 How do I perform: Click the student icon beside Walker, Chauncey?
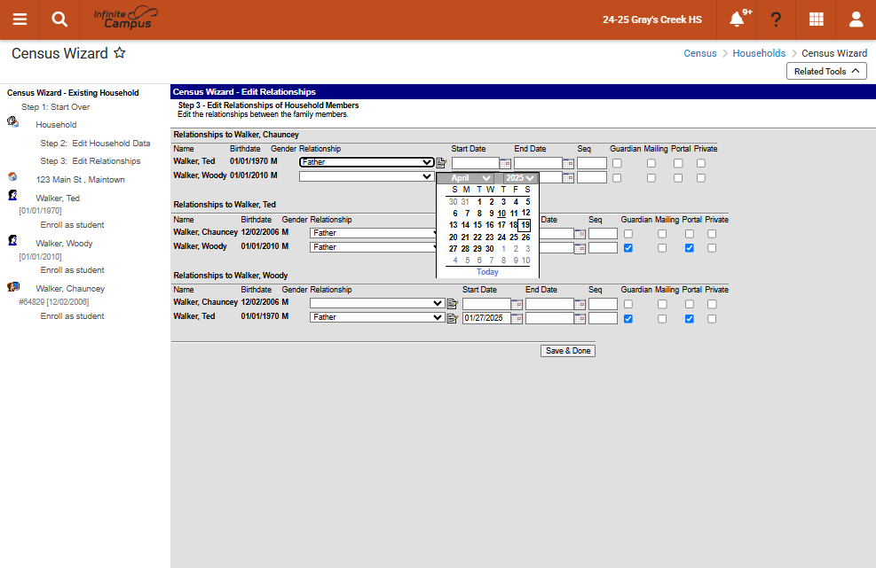click(x=13, y=287)
